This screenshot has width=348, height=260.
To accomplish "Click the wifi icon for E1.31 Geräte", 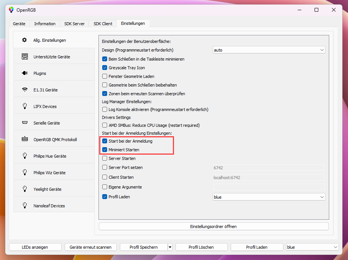I will tap(25, 90).
